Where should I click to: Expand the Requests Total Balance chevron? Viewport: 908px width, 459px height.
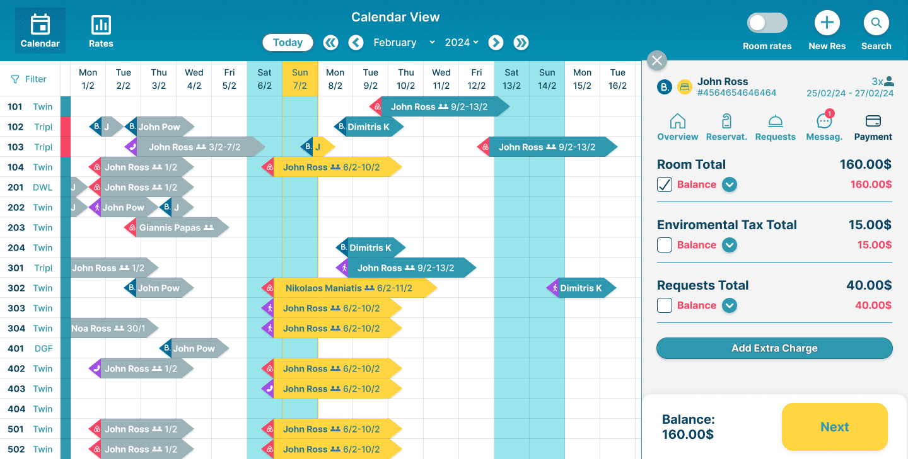(730, 305)
